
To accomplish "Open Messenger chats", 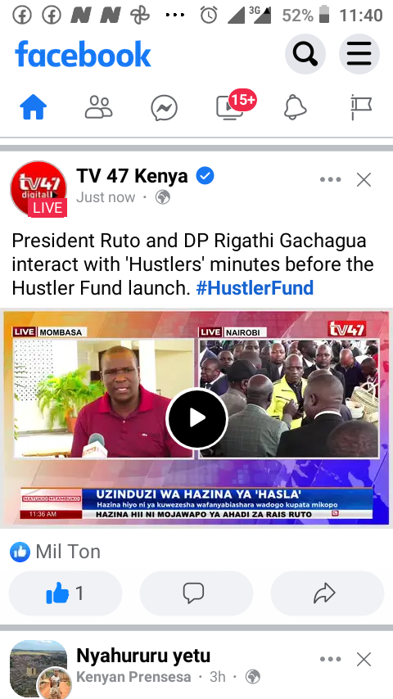I will coord(164,108).
